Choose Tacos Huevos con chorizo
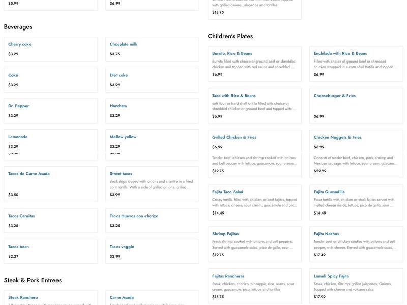This screenshot has width=407, height=305. click(152, 221)
